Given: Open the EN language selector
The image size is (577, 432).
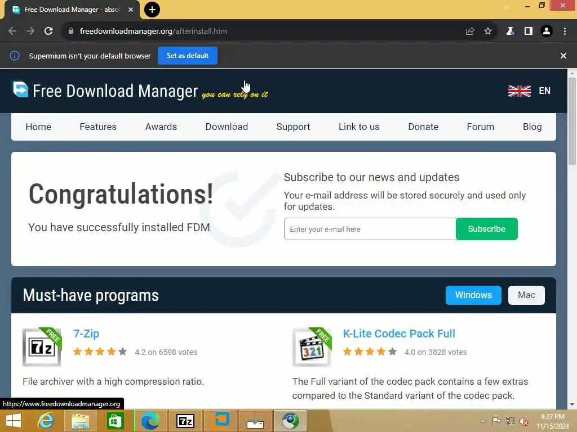Looking at the screenshot, I should tap(545, 91).
